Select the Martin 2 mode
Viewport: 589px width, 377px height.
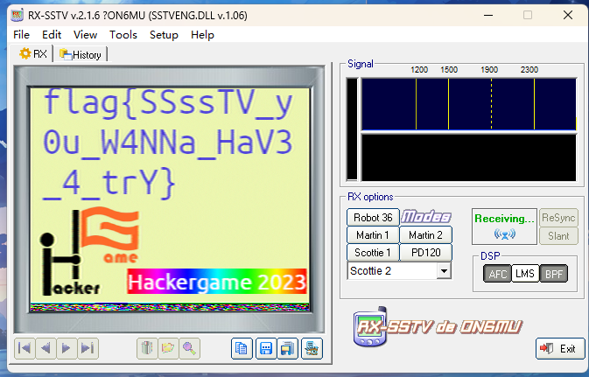coord(425,235)
